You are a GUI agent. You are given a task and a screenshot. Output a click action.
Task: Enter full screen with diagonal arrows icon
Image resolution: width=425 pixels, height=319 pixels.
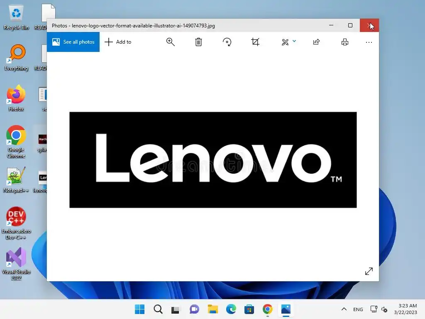369,271
